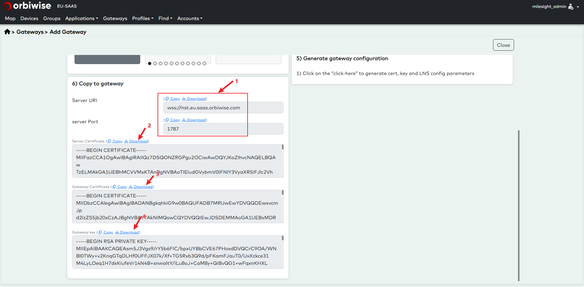This screenshot has height=287, width=584.
Task: Select the first carousel indicator dot
Action: (x=150, y=63)
